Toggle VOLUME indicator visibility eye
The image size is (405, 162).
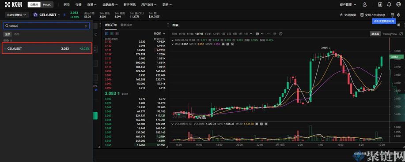[x=257, y=124]
